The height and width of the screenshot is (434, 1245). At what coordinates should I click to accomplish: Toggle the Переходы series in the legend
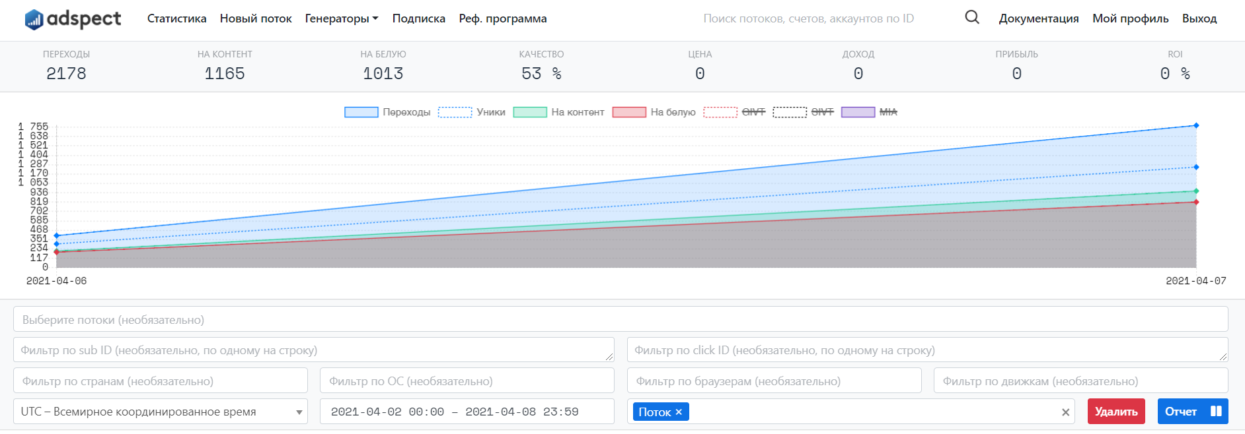pos(387,112)
